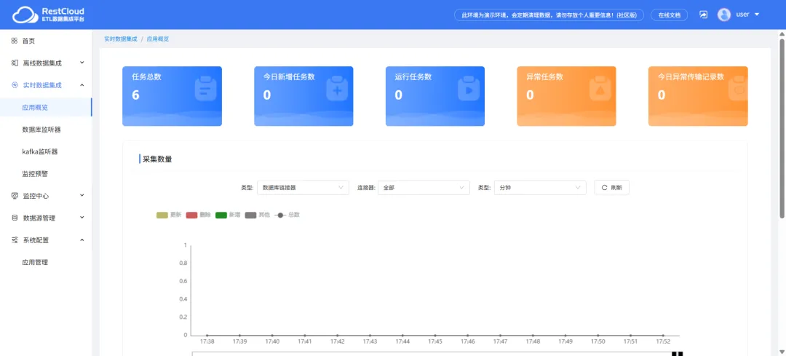Click the 任务总数 clipboard icon
The width and height of the screenshot is (786, 356).
pyautogui.click(x=205, y=88)
